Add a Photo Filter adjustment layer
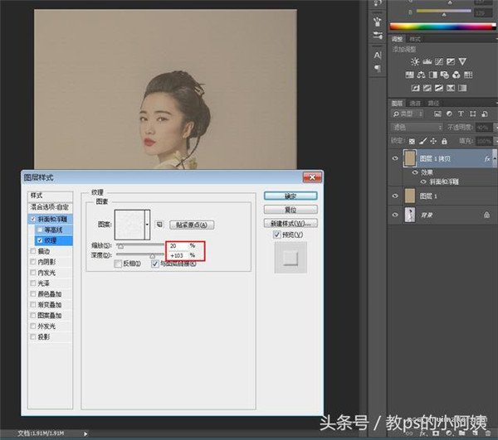This screenshot has width=498, height=440. pos(445,75)
